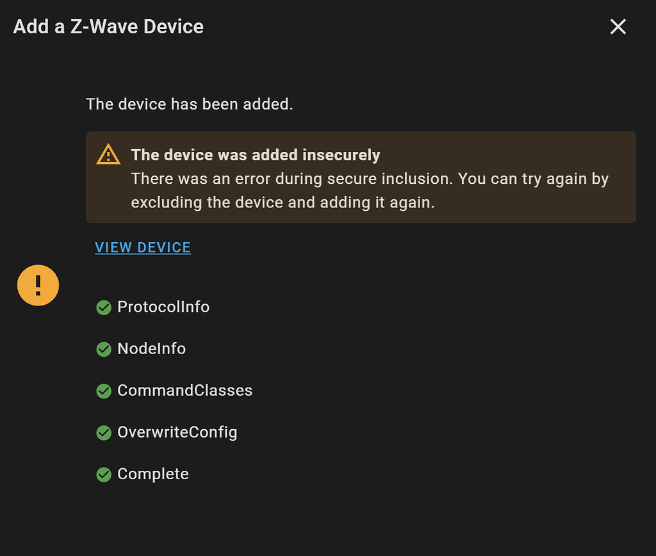Click the X icon in the dialog corner
This screenshot has width=656, height=556.
[617, 26]
